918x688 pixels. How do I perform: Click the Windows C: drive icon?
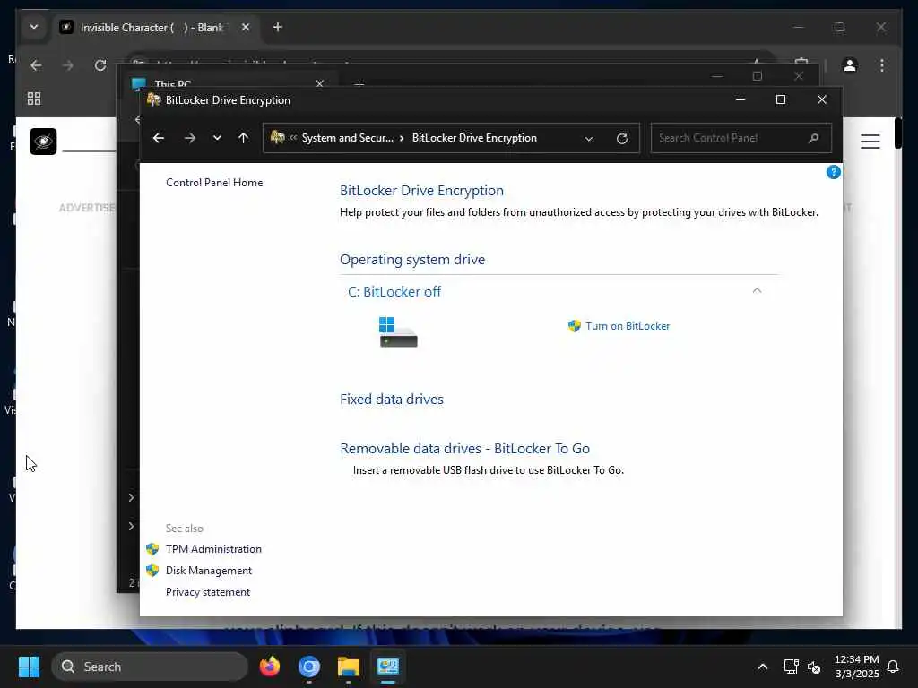pos(398,331)
